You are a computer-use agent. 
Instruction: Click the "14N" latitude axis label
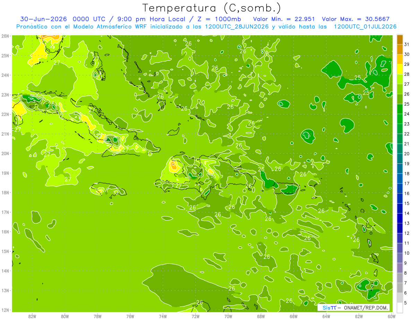click(x=5, y=271)
